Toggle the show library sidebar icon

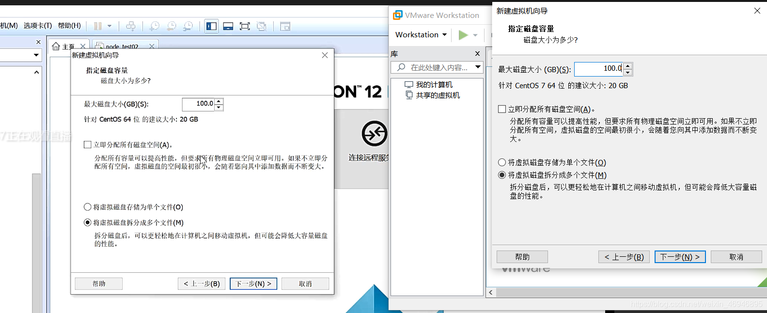tap(212, 26)
